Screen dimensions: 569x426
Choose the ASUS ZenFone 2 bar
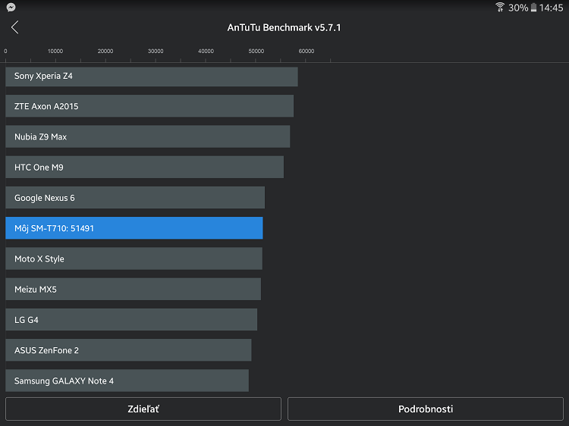tap(128, 350)
